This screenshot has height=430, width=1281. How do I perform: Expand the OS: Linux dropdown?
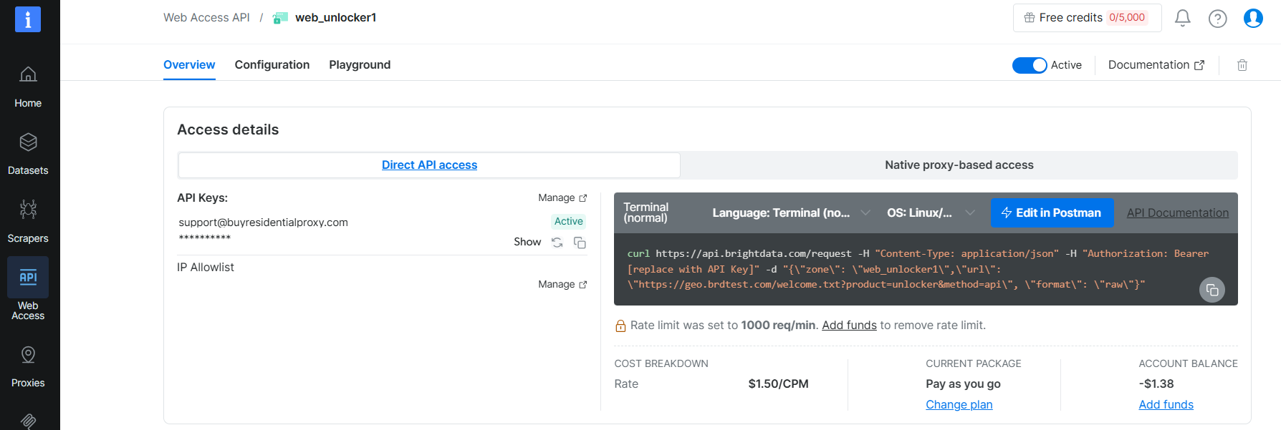point(931,212)
